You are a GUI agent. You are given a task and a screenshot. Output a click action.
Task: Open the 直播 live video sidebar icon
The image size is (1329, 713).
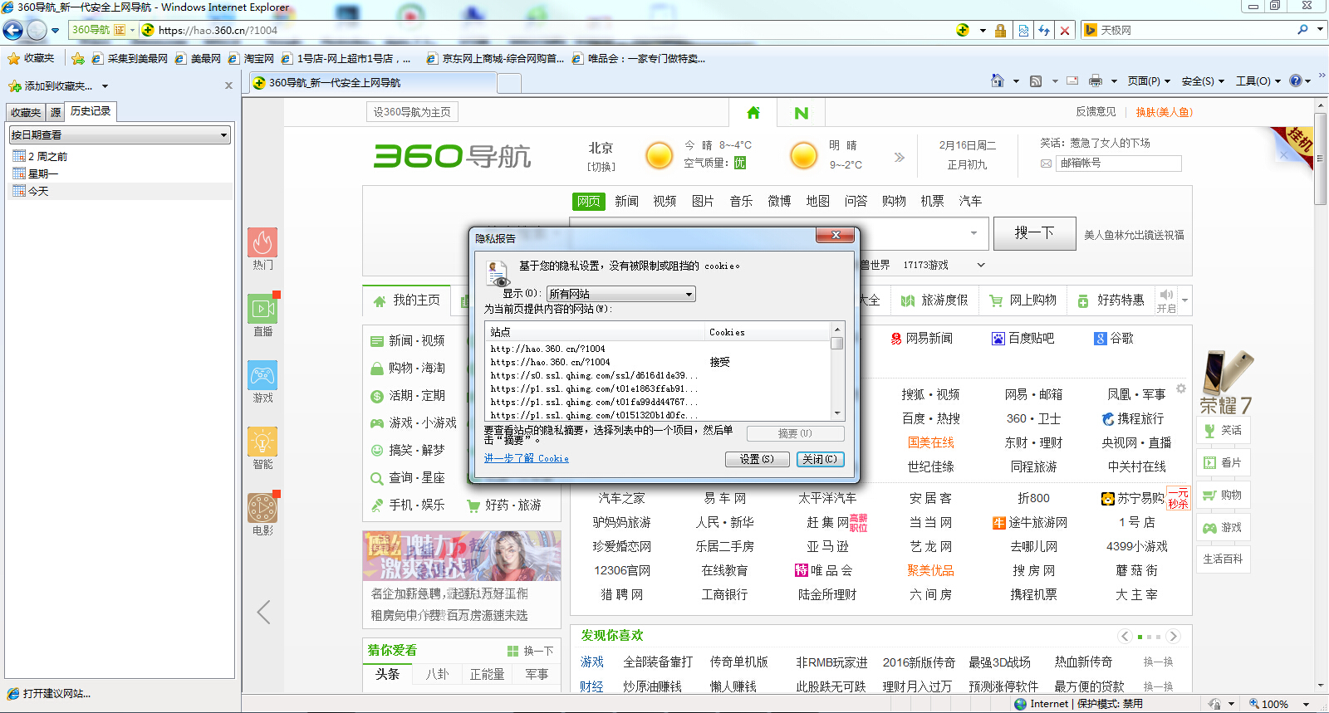point(262,309)
